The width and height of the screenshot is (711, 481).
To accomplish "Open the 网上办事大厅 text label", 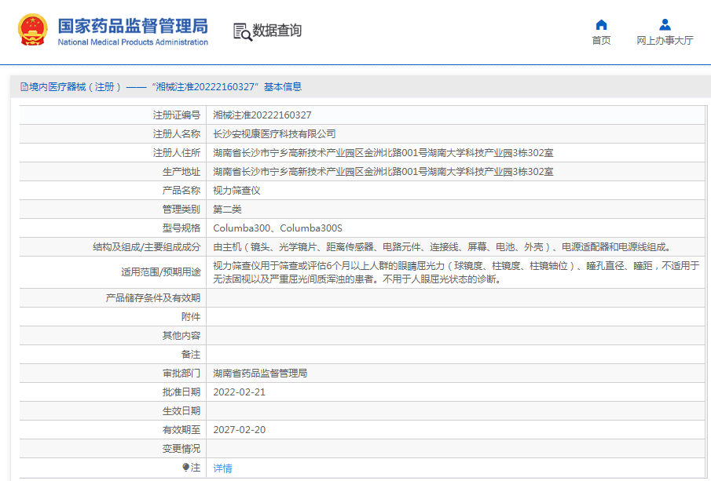I will click(x=665, y=41).
